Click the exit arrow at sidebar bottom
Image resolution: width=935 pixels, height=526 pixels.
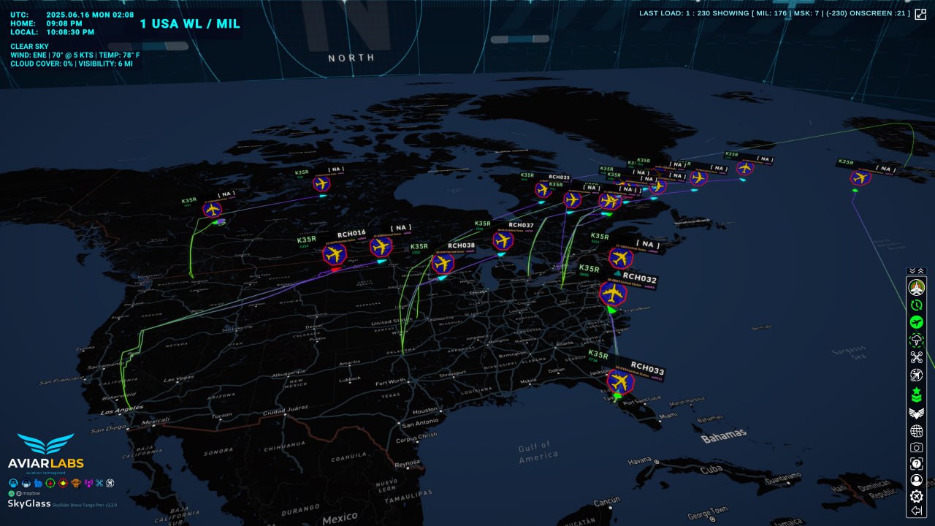coord(916,511)
